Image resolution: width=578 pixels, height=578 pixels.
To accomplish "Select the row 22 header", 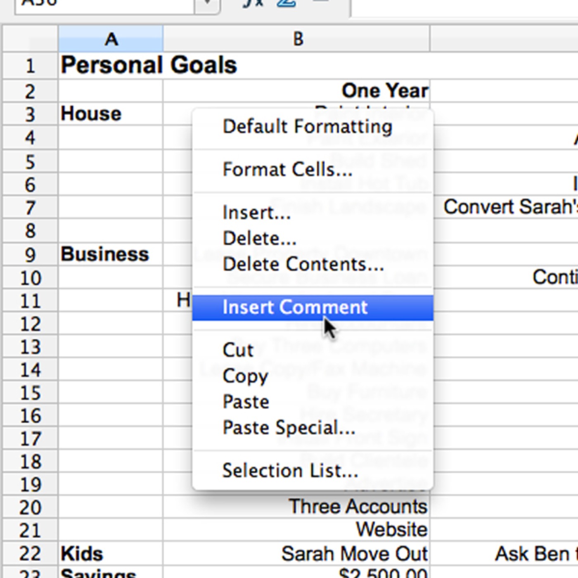I will [30, 554].
